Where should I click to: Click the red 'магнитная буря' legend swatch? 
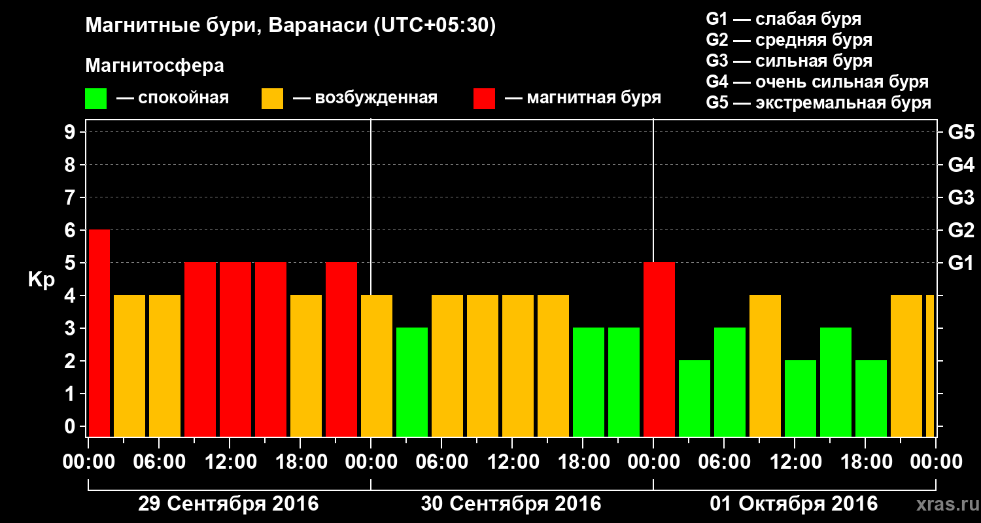[x=484, y=99]
